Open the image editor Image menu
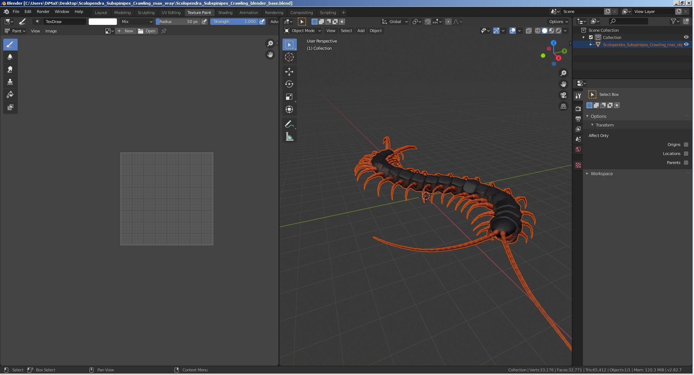Image resolution: width=694 pixels, height=375 pixels. pyautogui.click(x=51, y=31)
